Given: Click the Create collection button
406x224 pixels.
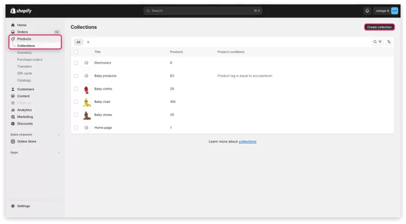Looking at the screenshot, I should 379,27.
